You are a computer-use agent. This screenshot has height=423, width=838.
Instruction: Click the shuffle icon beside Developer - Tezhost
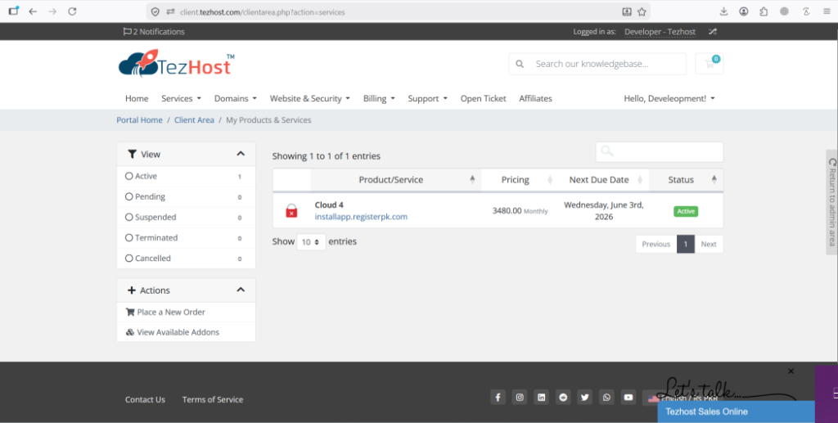(x=713, y=32)
